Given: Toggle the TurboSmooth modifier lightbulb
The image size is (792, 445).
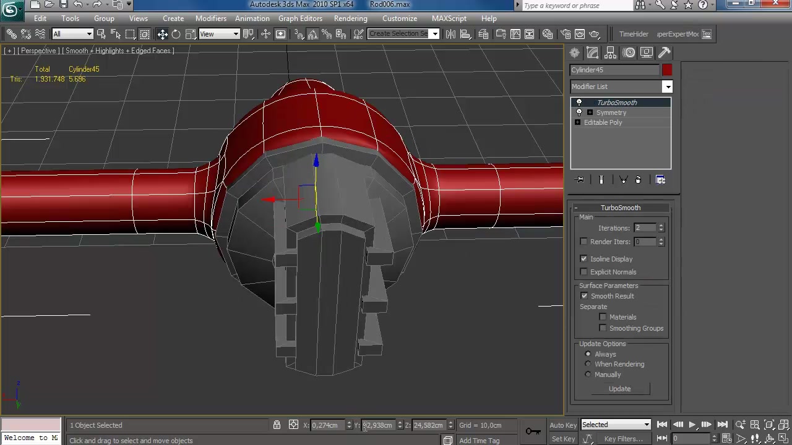Looking at the screenshot, I should 579,103.
